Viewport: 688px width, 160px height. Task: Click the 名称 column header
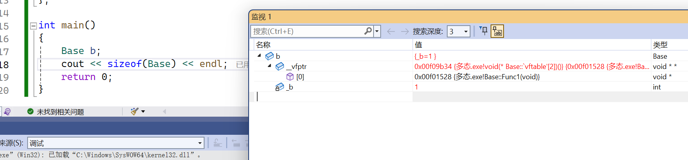263,45
